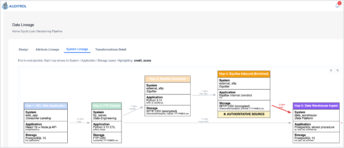Click 'Python 3.11 ETL' application text

[x=104, y=127]
